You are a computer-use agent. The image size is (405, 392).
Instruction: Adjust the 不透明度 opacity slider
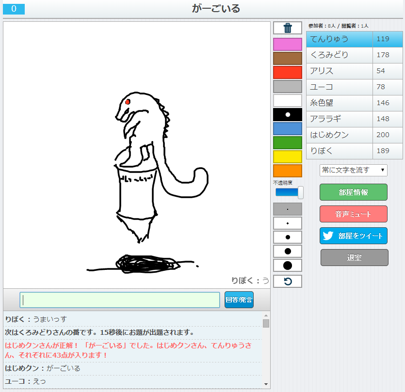tap(301, 192)
